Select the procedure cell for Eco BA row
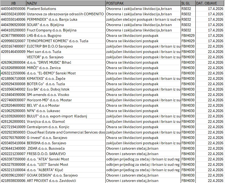225x183 pixels. coord(143,89)
